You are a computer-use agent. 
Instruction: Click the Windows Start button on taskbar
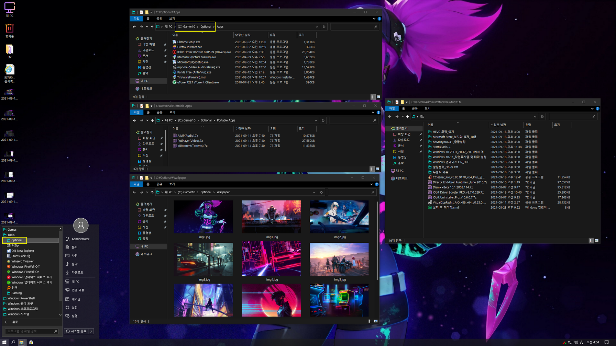4,342
